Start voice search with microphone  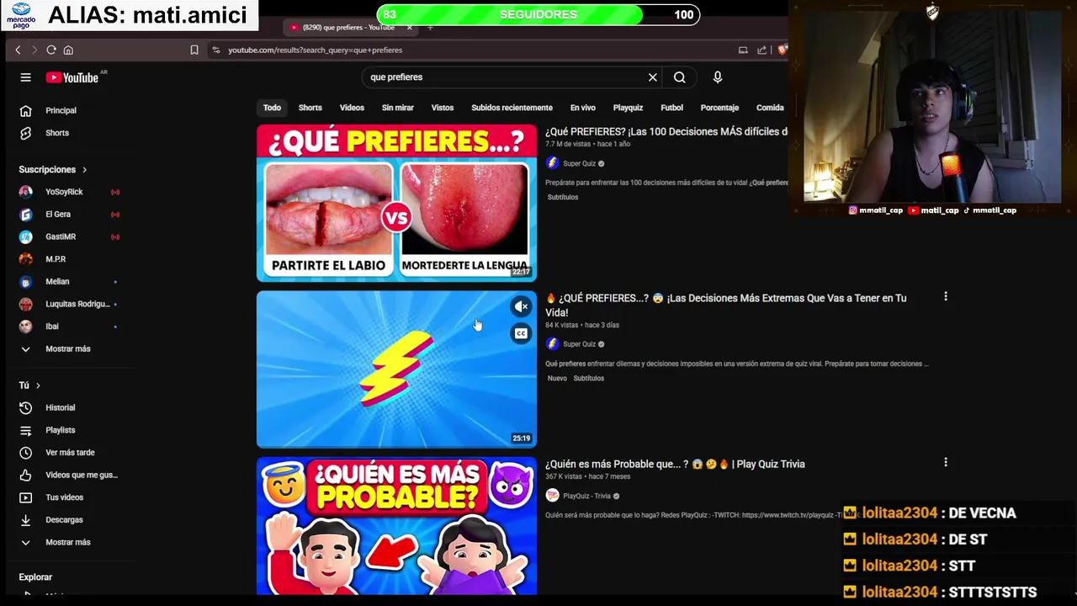(717, 77)
